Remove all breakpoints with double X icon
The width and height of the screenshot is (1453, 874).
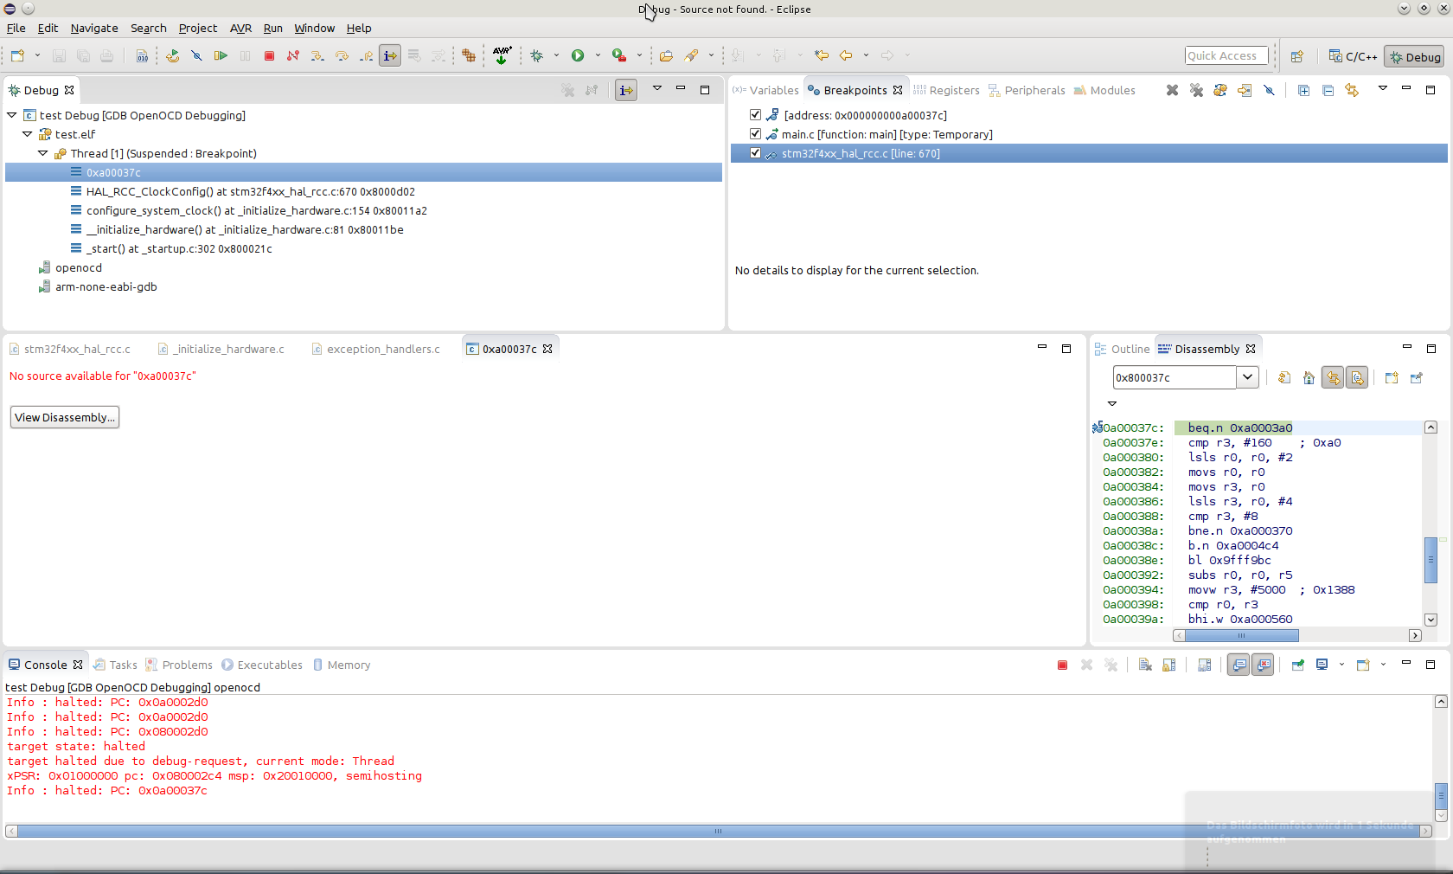(1196, 90)
